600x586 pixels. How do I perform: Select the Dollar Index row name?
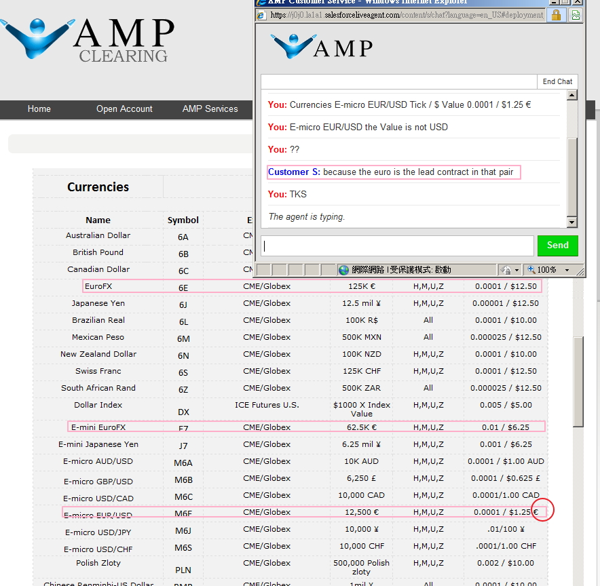(98, 405)
